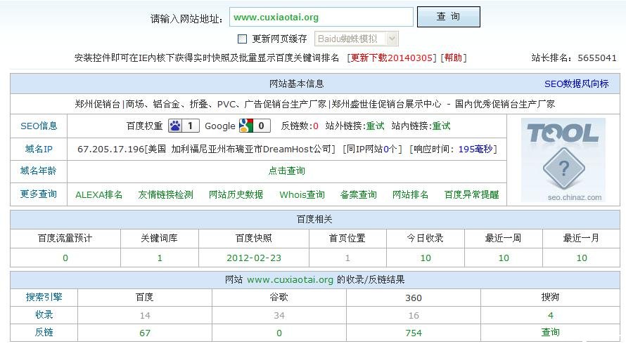This screenshot has height=346, width=626.
Task: Click the SEO信息 row label
Action: [x=39, y=126]
